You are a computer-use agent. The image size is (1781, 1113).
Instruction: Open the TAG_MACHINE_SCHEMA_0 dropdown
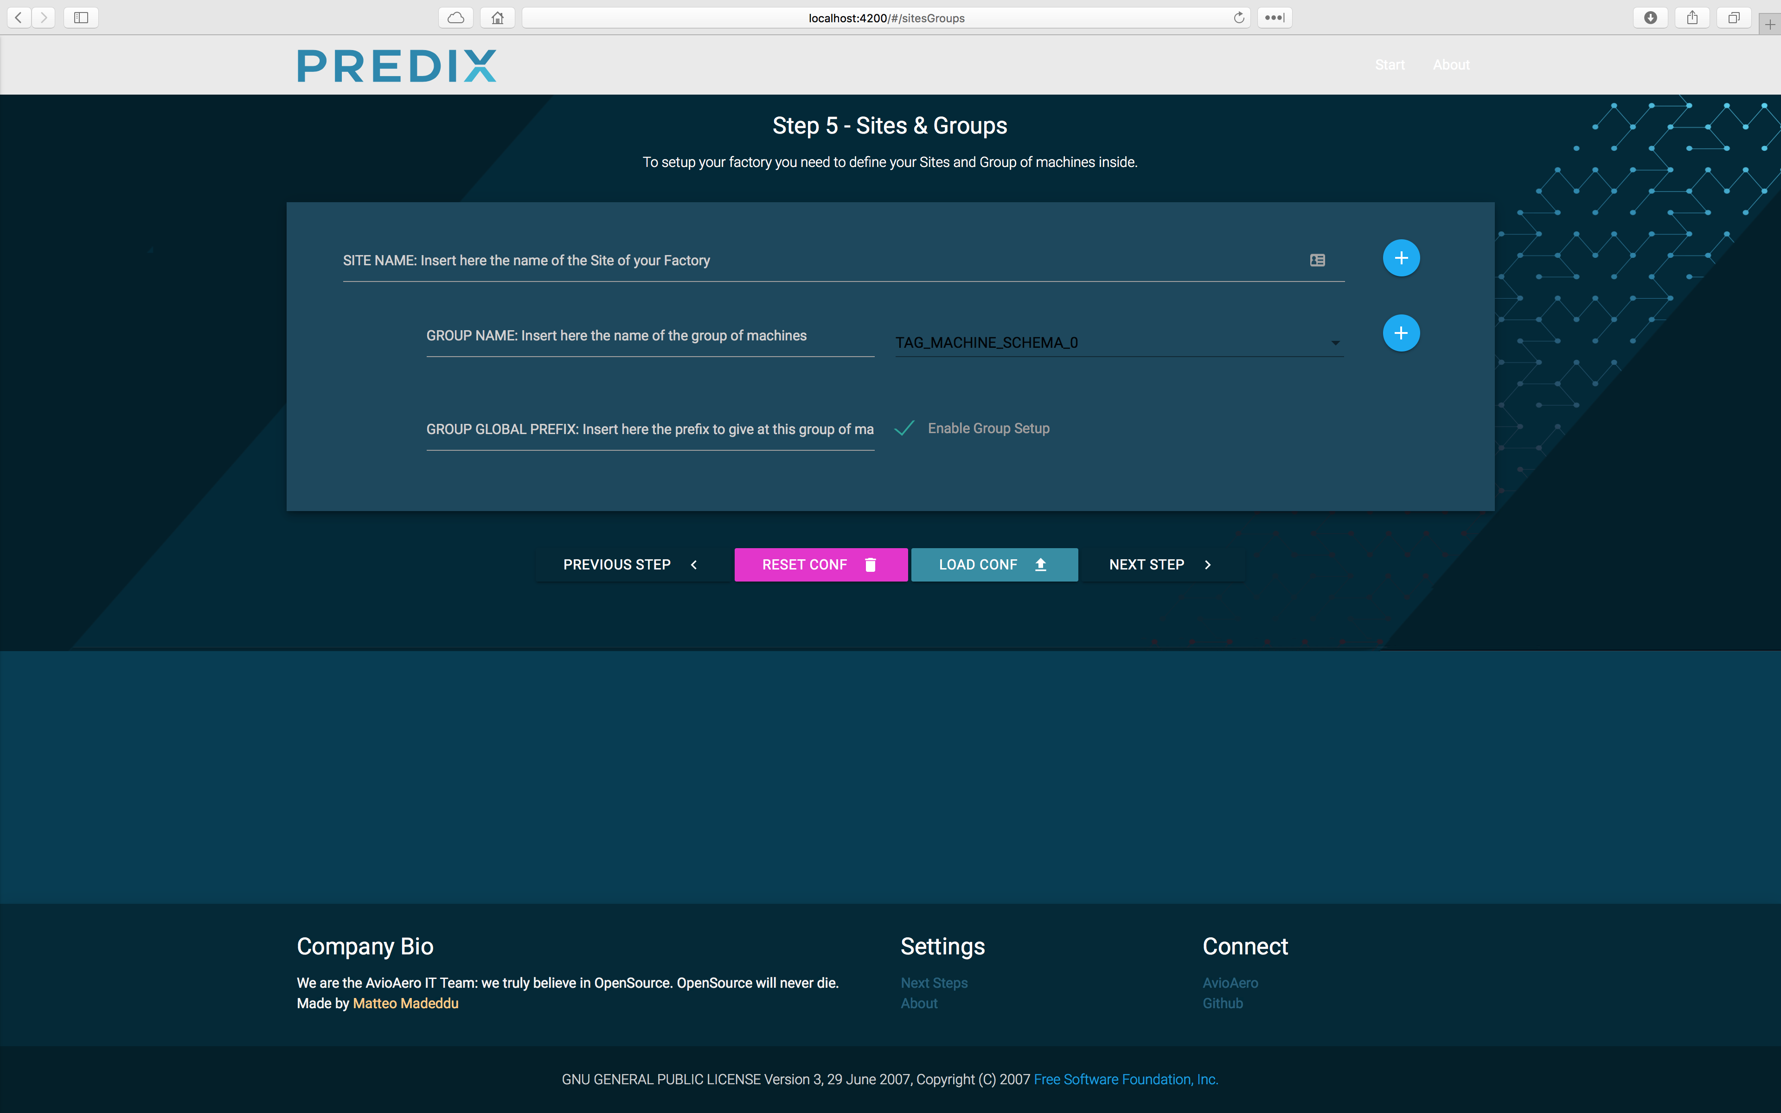point(1119,343)
